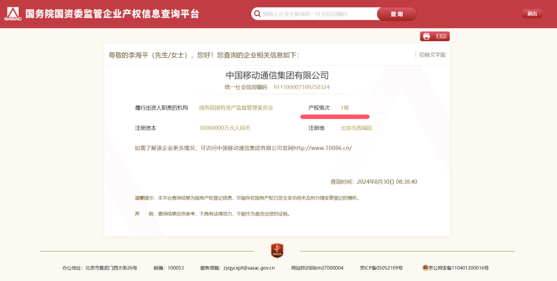Click office address 北京市宣武门西大街26号
The width and height of the screenshot is (557, 281).
point(111,268)
